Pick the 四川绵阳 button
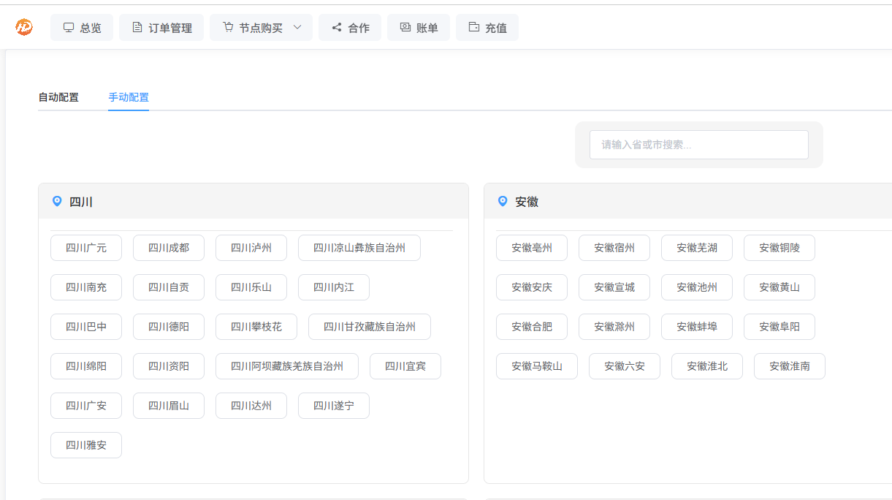This screenshot has width=892, height=500. [86, 366]
